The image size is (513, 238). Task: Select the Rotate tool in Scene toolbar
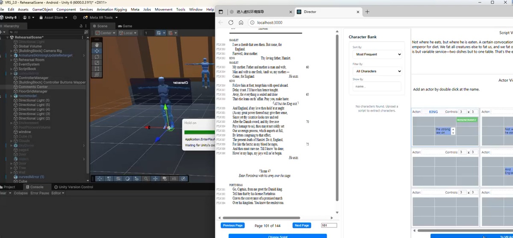tap(97, 57)
